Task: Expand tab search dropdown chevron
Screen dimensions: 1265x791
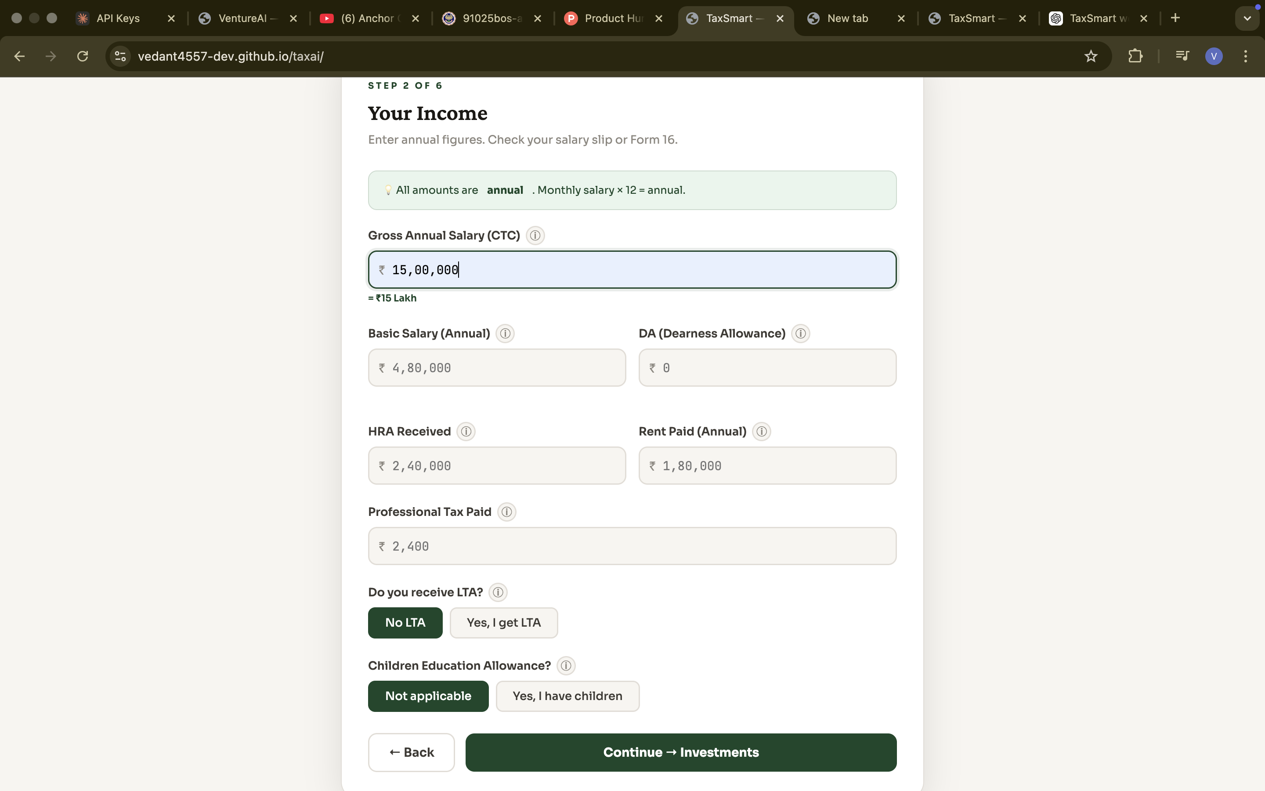Action: click(x=1247, y=18)
